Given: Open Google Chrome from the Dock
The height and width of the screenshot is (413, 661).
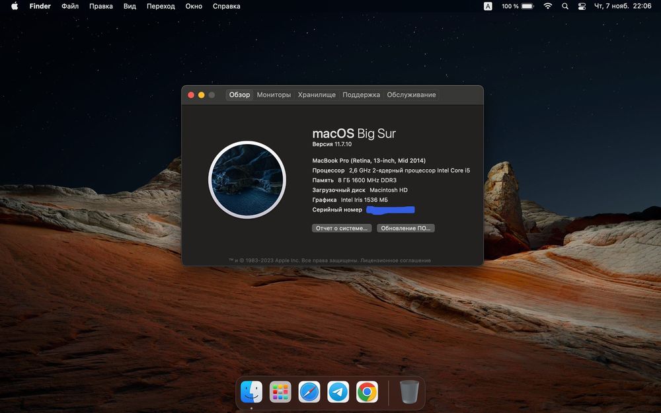Looking at the screenshot, I should tap(367, 392).
